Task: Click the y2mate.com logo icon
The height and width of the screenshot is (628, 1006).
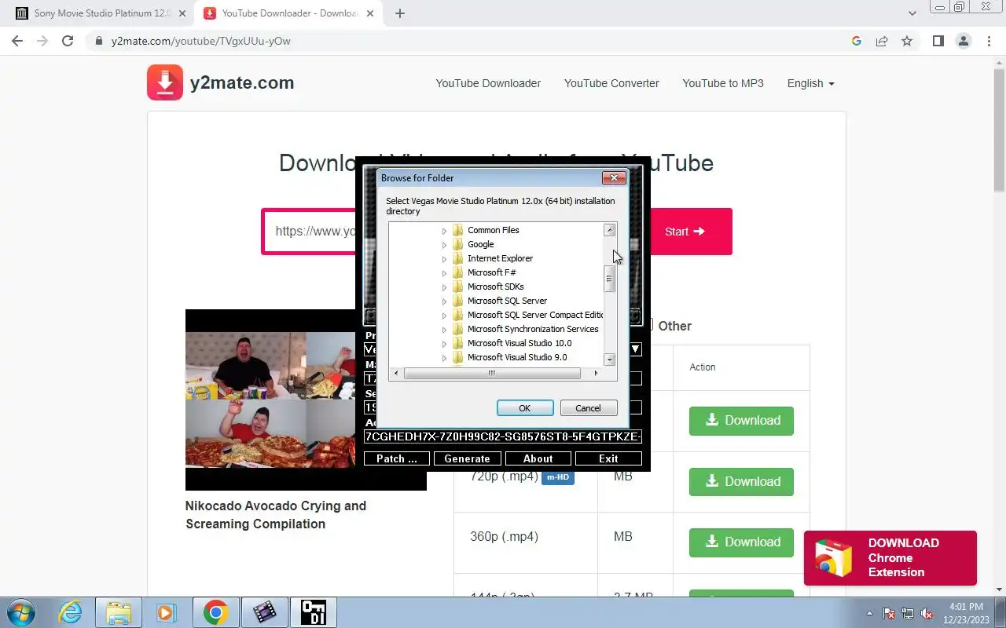Action: [x=165, y=82]
